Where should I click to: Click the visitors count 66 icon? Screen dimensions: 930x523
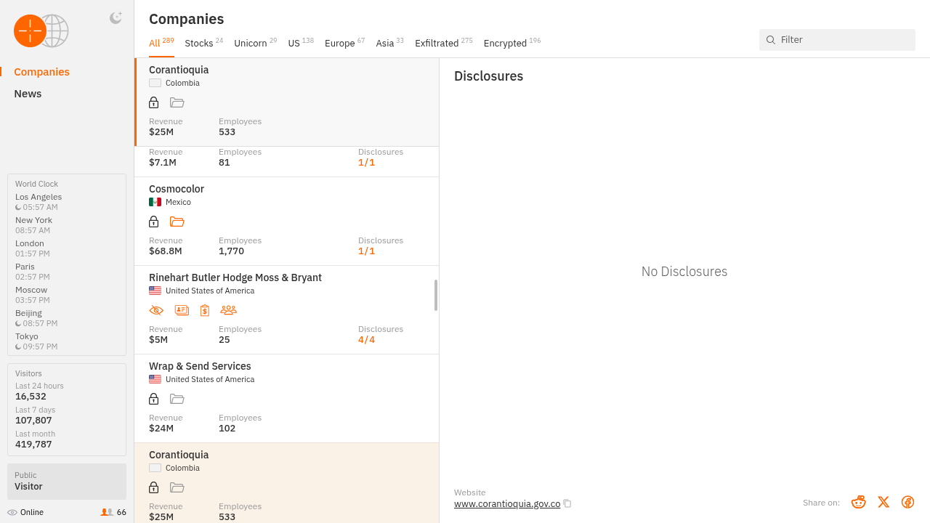click(107, 512)
